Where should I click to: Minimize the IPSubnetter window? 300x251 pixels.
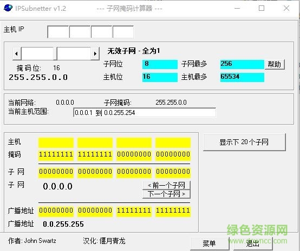click(x=237, y=8)
